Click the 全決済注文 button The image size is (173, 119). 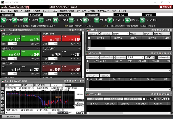[x=164, y=57]
